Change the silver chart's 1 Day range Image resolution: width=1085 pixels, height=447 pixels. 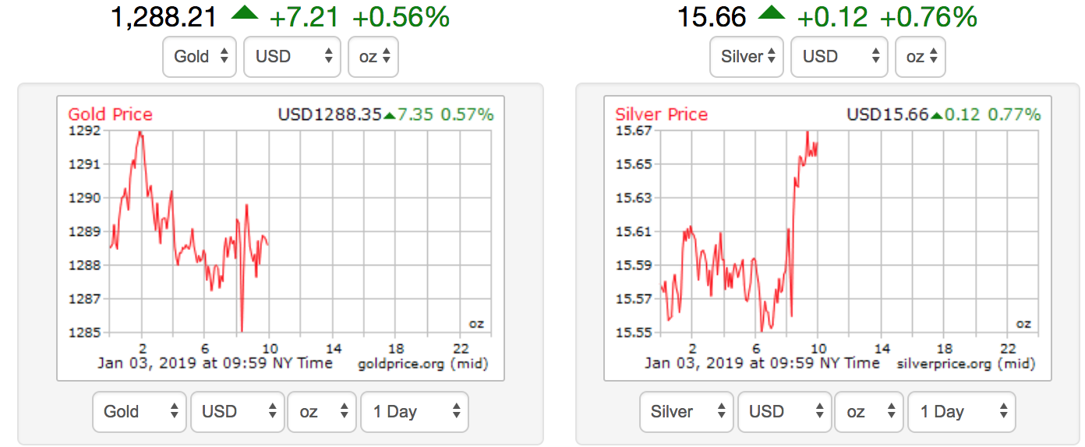[x=961, y=412]
